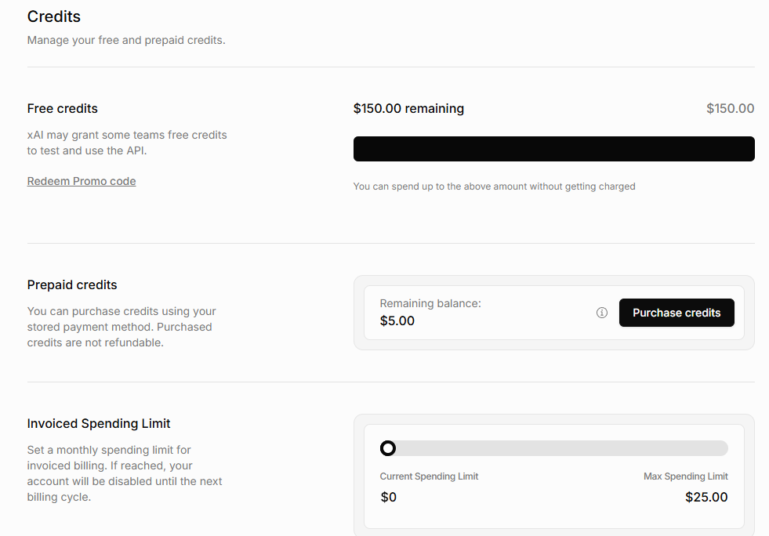Image resolution: width=769 pixels, height=536 pixels.
Task: Click the Credits page heading
Action: (x=54, y=16)
